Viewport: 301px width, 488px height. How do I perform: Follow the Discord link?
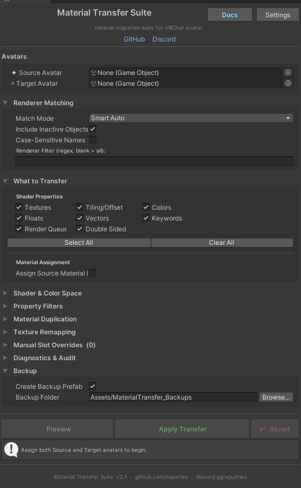click(164, 39)
